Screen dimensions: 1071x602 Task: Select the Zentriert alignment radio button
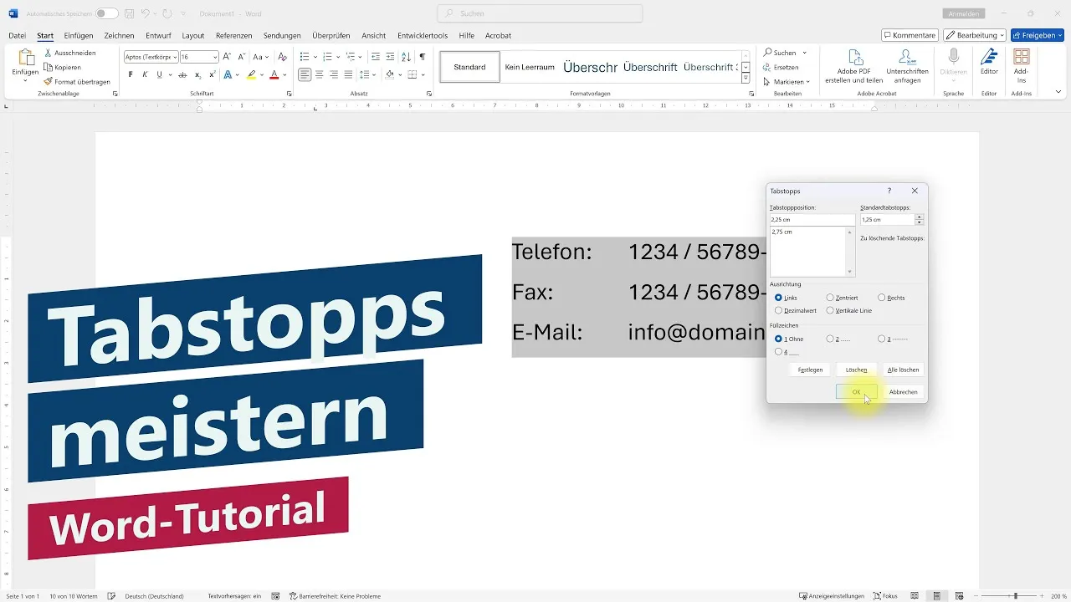(x=830, y=297)
